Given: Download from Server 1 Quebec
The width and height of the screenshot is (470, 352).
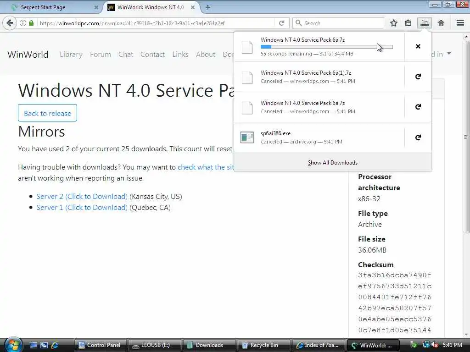Looking at the screenshot, I should coord(82,208).
